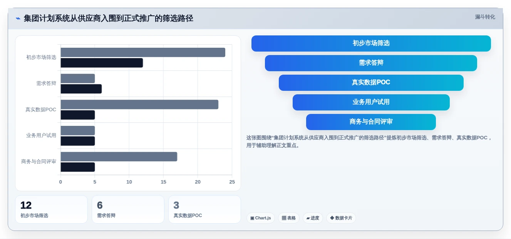The image size is (511, 239).
Task: Open the stat card showing 12
Action: point(51,209)
